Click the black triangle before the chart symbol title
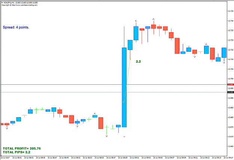This screenshot has width=234, height=160. [x=2, y=3]
